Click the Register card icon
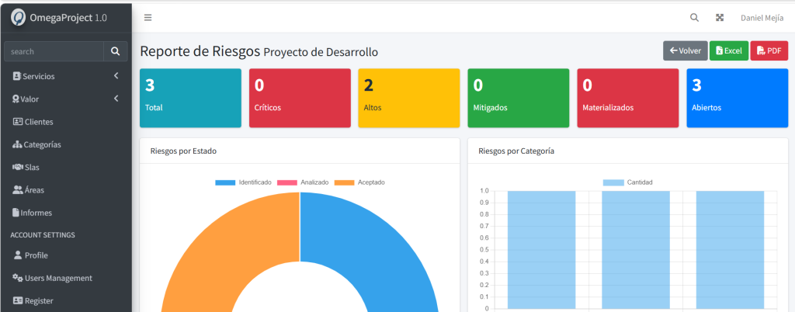The height and width of the screenshot is (312, 795). (18, 301)
